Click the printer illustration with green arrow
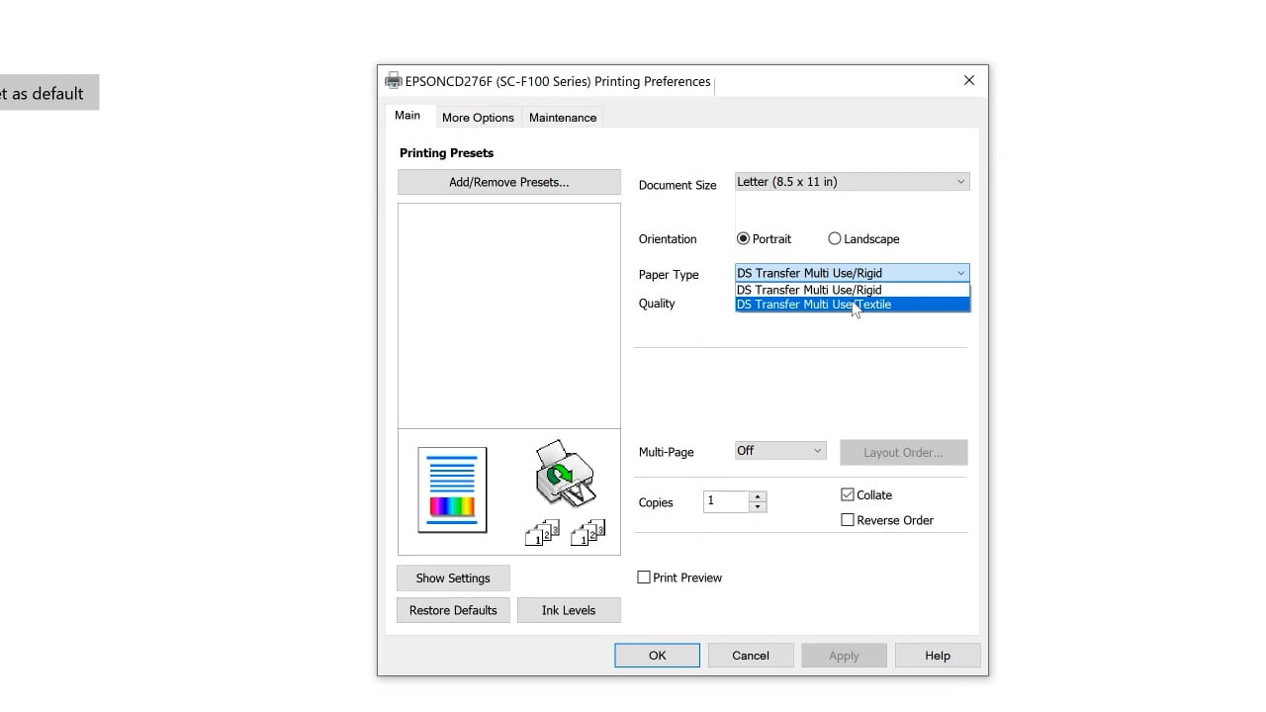1266x712 pixels. tap(565, 474)
